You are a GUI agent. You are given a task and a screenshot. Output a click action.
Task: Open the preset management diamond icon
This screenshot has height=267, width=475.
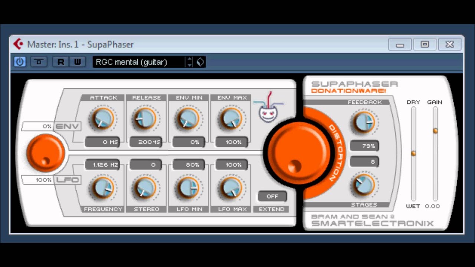tap(200, 62)
